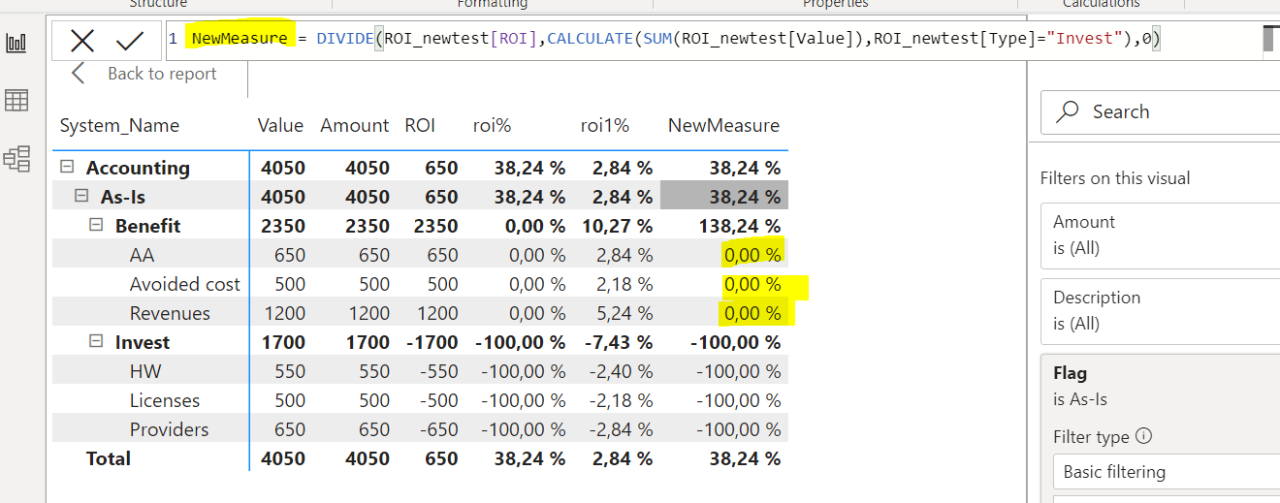Select the Avoided cost row label
The image size is (1280, 503).
[x=185, y=284]
